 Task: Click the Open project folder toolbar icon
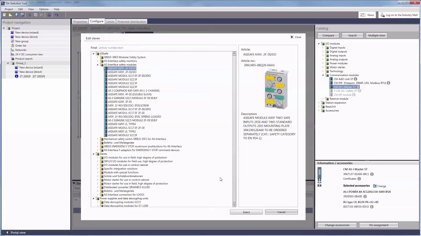pyautogui.click(x=10, y=15)
